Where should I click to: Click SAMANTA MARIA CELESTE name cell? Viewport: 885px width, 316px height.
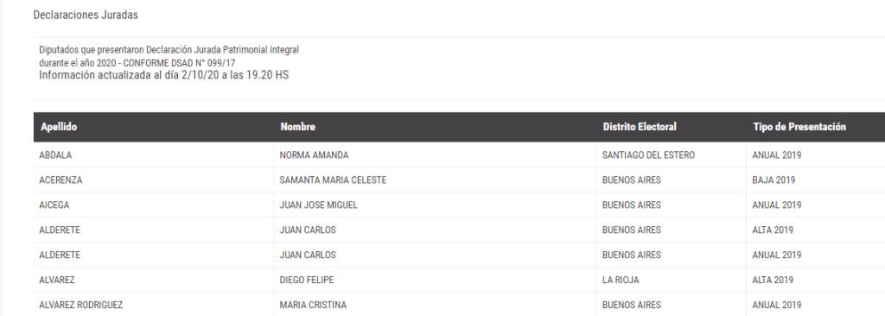333,180
